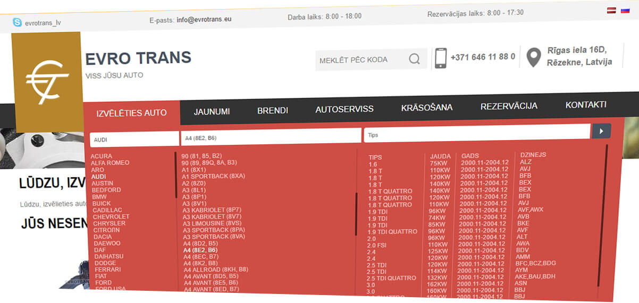Select DAIHATSU in the makes list
Viewport: 639px width, 303px height.
click(109, 256)
